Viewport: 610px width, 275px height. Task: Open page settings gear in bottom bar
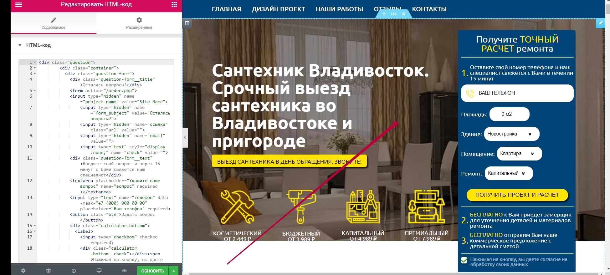pos(23,271)
